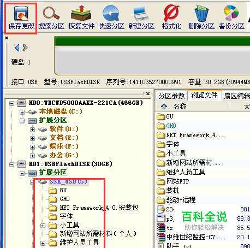Image resolution: width=250 pixels, height=248 pixels.
Task: Select RD1:USBFlashDISK(30GB) in tree
Action: coord(70,164)
